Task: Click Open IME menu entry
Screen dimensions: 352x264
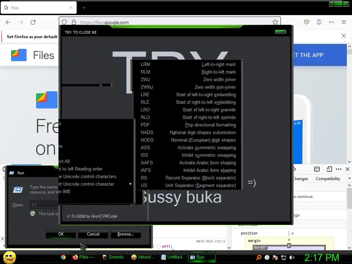Action: click(96, 191)
